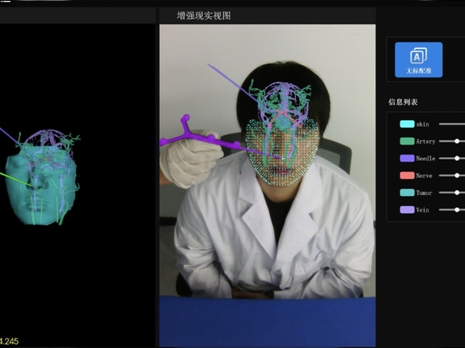
Task: Click the Nerve label text
Action: click(x=424, y=176)
